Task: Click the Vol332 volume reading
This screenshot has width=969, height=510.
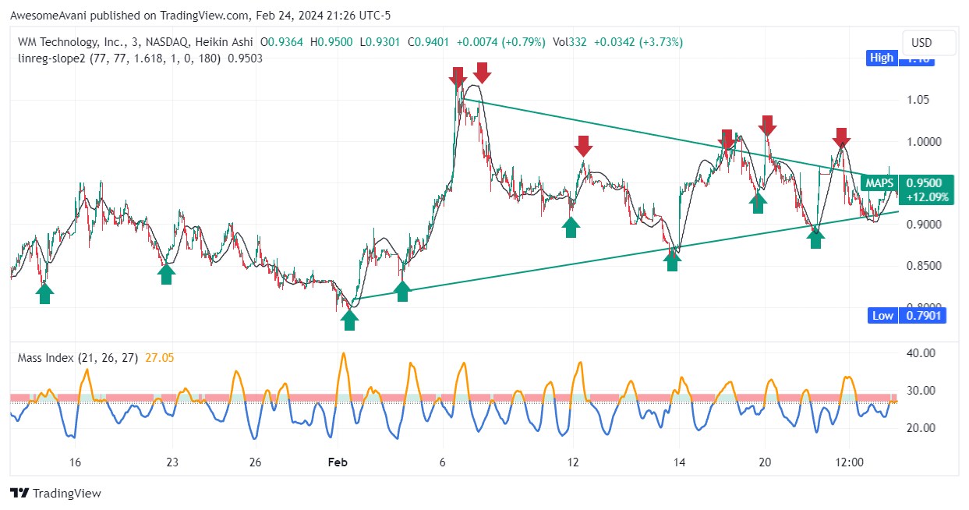Action: (x=569, y=42)
